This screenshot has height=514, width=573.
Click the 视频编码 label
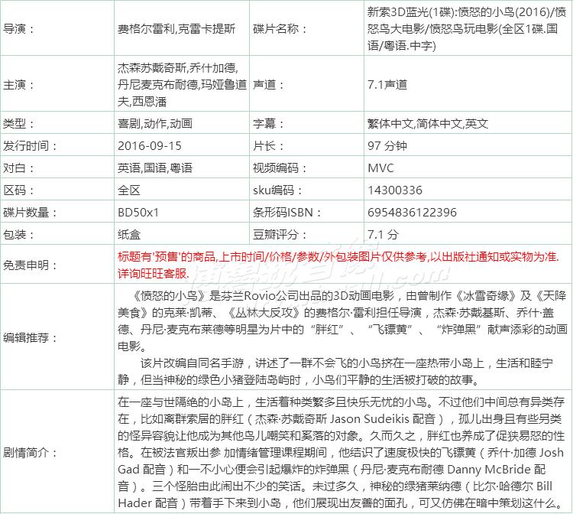point(280,168)
